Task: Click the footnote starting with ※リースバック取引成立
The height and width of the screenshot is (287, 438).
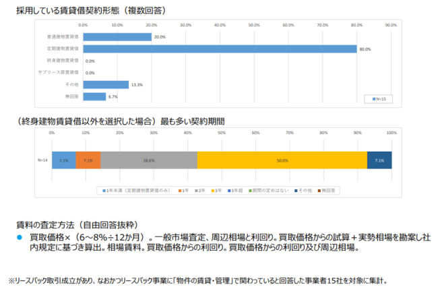Action: tap(197, 280)
